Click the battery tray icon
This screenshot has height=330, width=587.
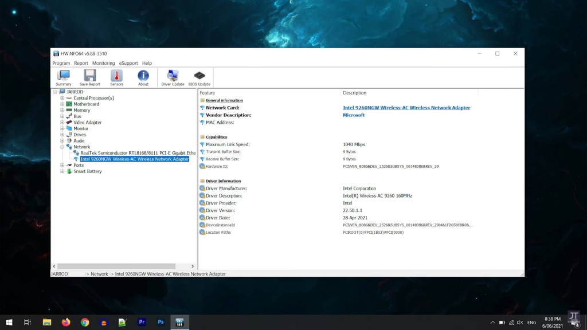(x=502, y=323)
